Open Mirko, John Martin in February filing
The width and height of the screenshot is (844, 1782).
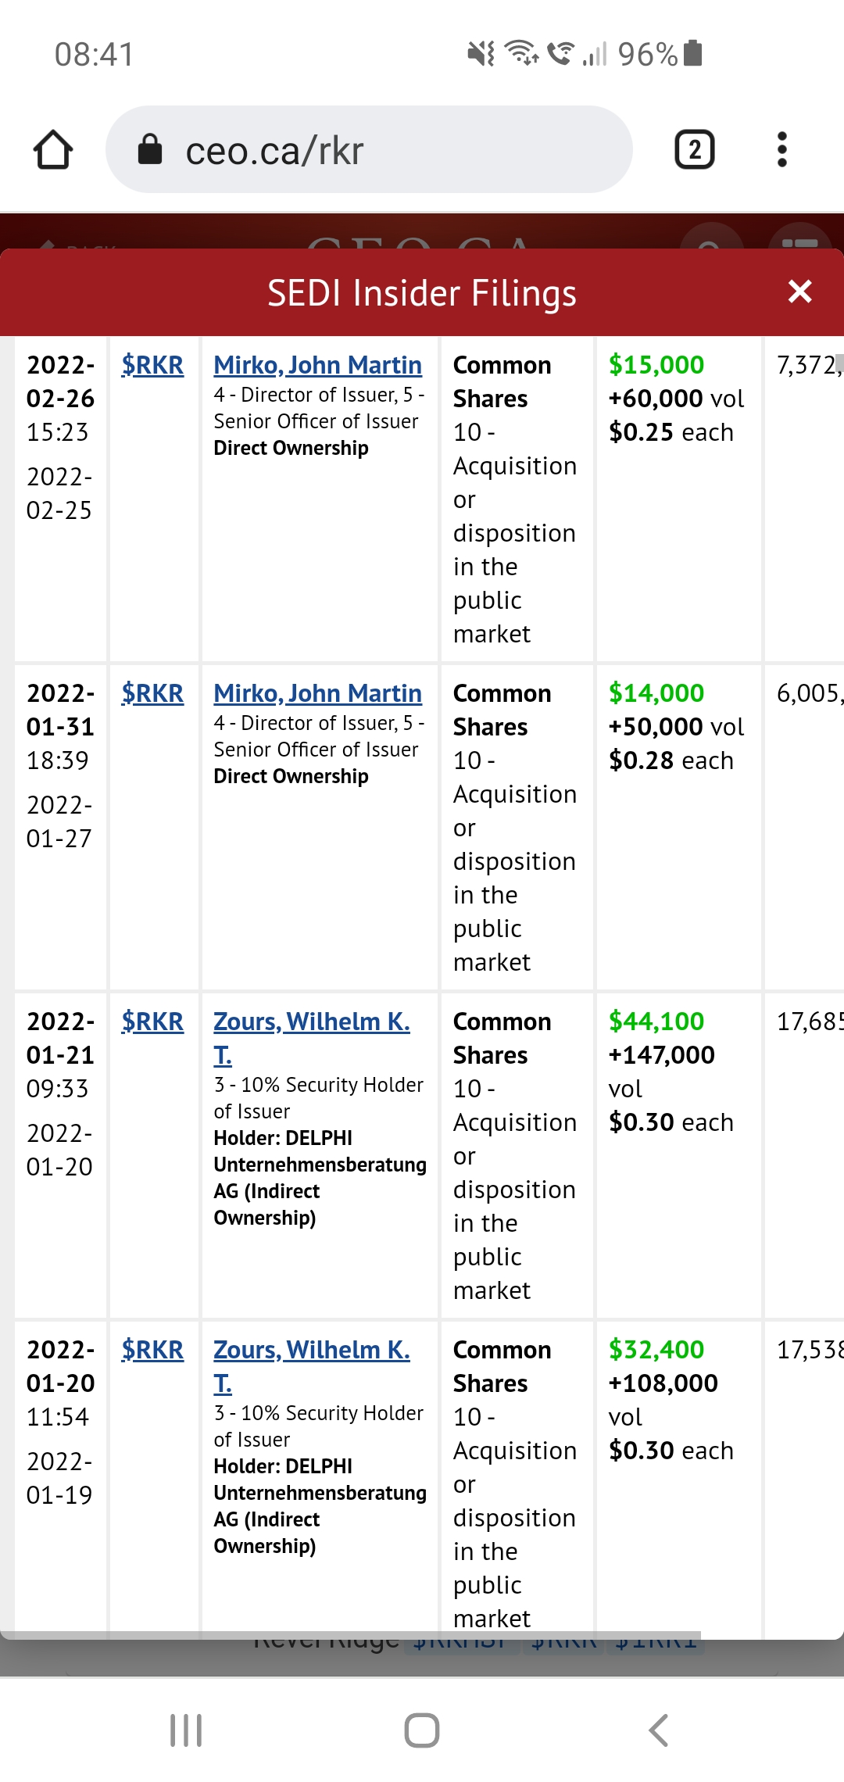tap(317, 365)
